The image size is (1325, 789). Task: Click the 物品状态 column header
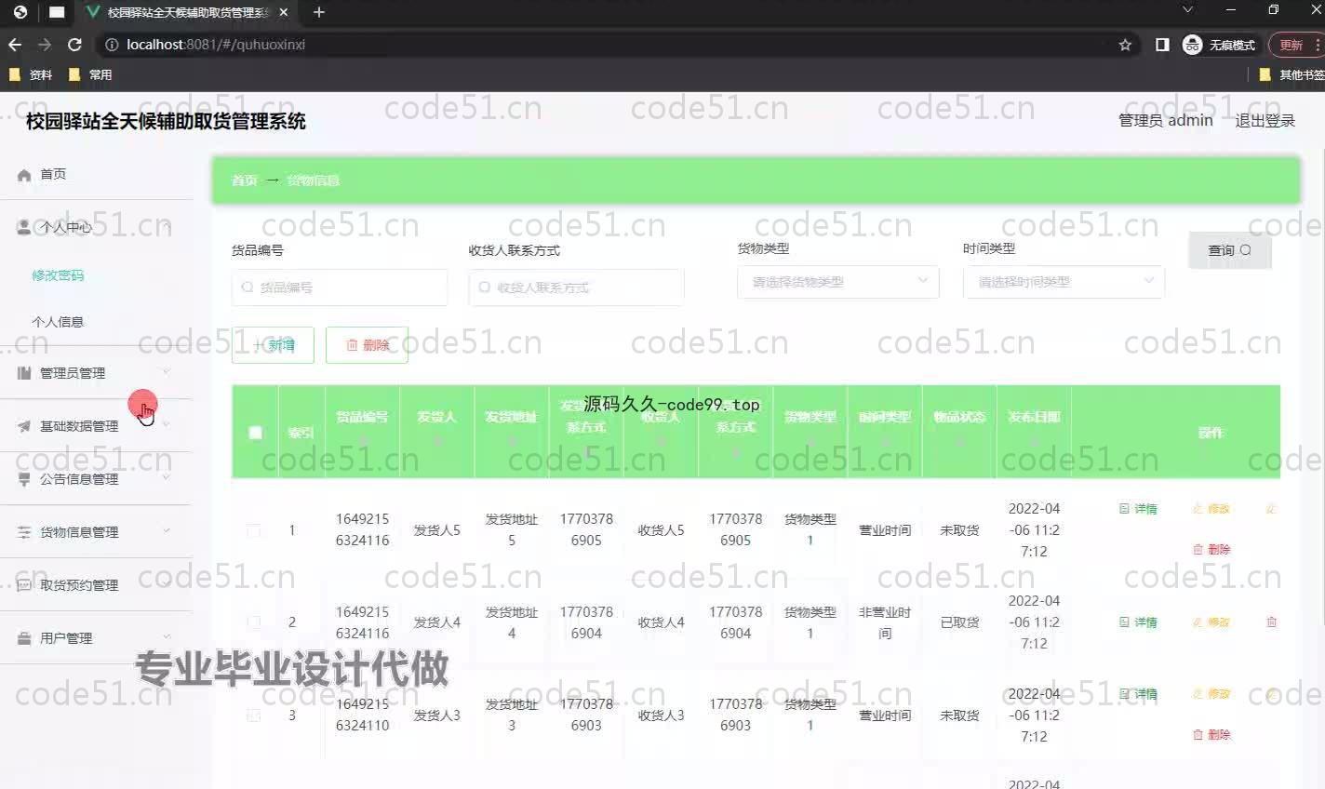click(959, 417)
